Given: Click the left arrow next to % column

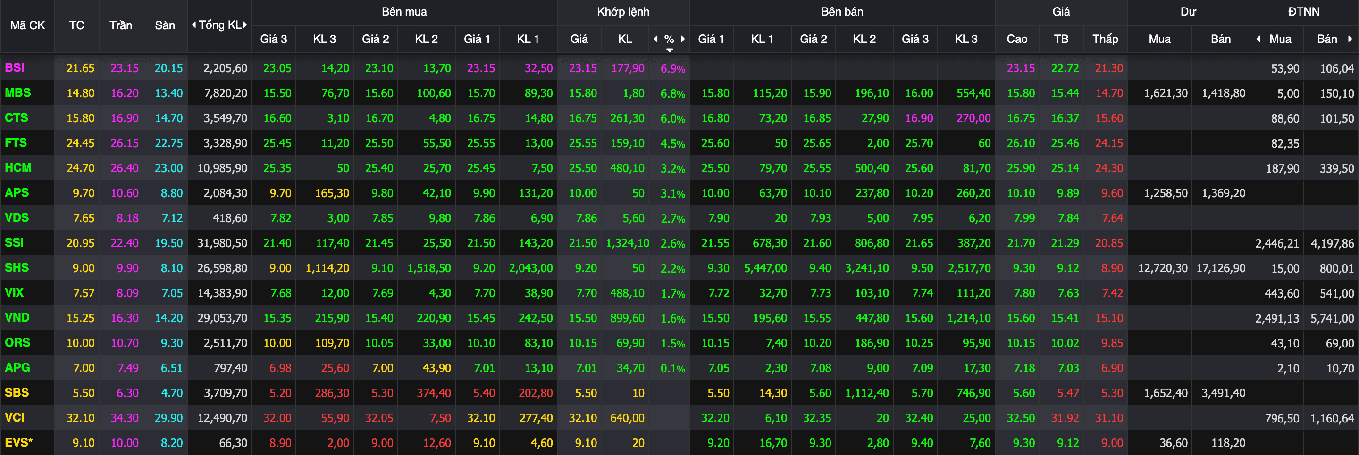Looking at the screenshot, I should click(656, 39).
